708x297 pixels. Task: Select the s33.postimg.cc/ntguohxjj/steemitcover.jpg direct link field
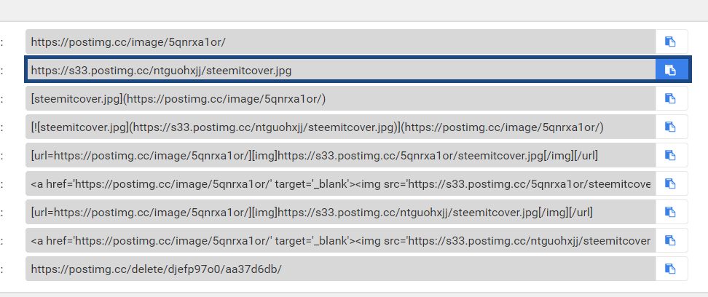click(x=340, y=70)
